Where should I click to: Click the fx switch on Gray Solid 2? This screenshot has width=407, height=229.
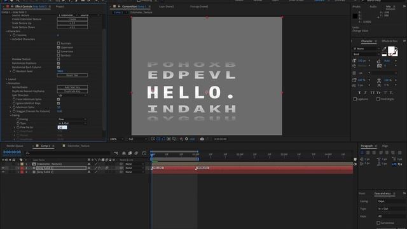coord(99,168)
